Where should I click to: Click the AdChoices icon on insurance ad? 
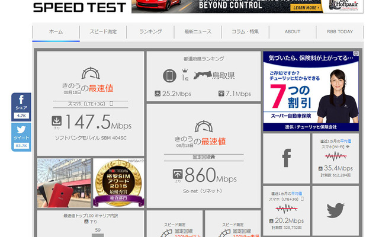point(356,53)
